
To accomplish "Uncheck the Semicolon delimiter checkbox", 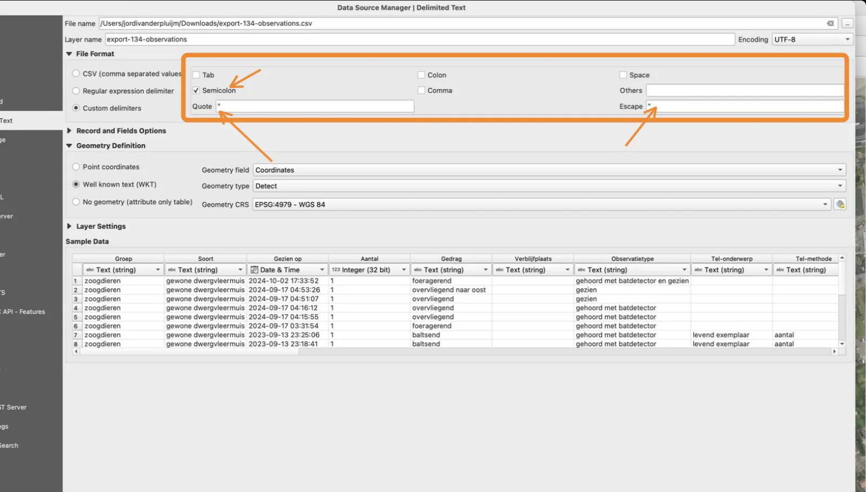I will coord(196,90).
